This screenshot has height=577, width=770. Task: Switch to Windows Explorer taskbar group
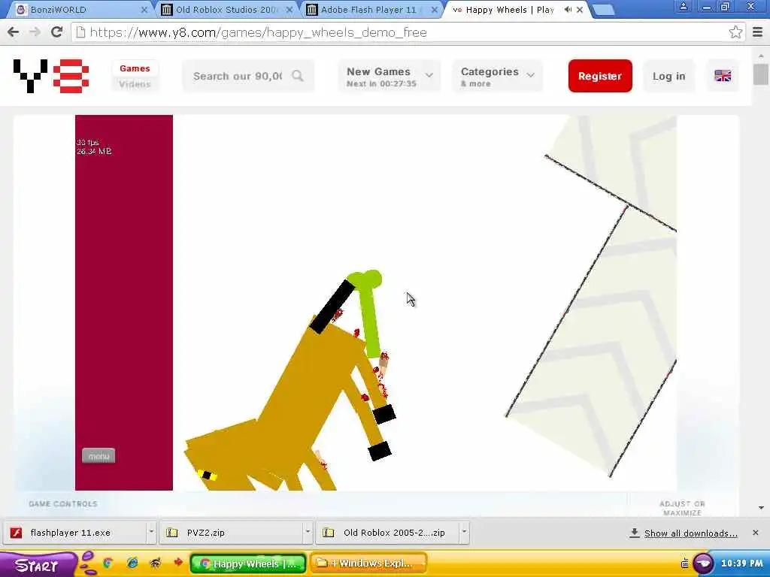click(x=368, y=563)
